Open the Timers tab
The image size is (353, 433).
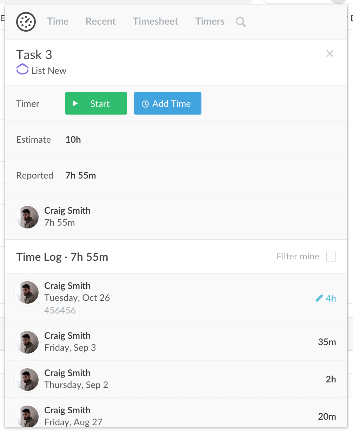click(x=210, y=21)
